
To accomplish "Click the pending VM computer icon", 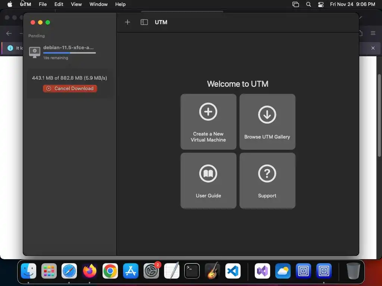I will pyautogui.click(x=35, y=53).
